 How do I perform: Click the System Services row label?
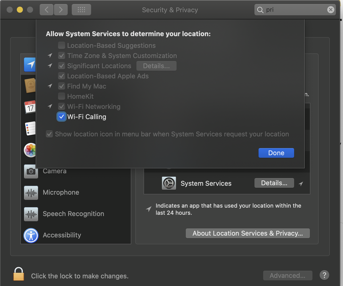[206, 183]
